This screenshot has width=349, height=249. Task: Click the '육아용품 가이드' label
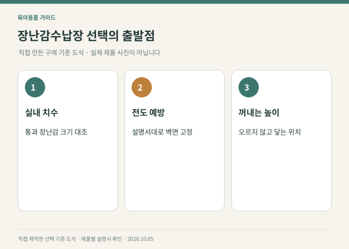[x=37, y=17]
